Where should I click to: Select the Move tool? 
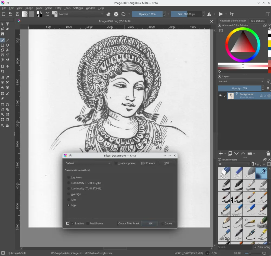point(7,66)
